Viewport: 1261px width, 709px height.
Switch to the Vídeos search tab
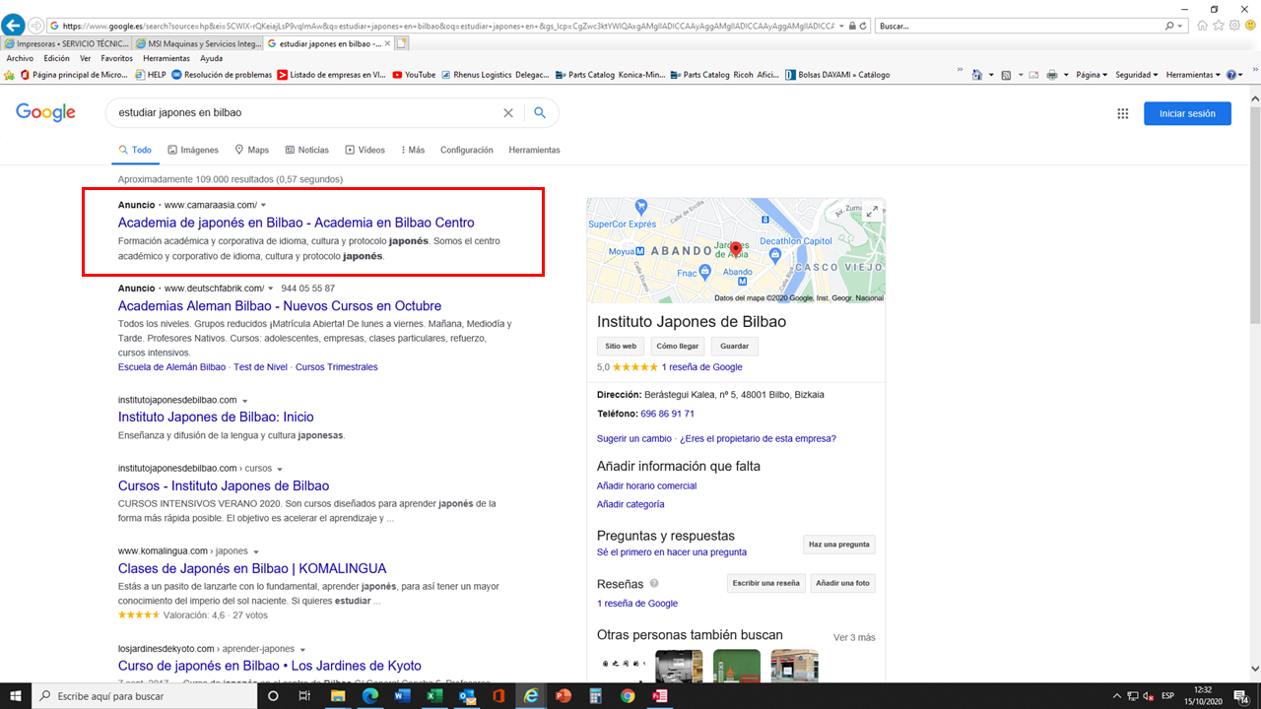[x=365, y=150]
